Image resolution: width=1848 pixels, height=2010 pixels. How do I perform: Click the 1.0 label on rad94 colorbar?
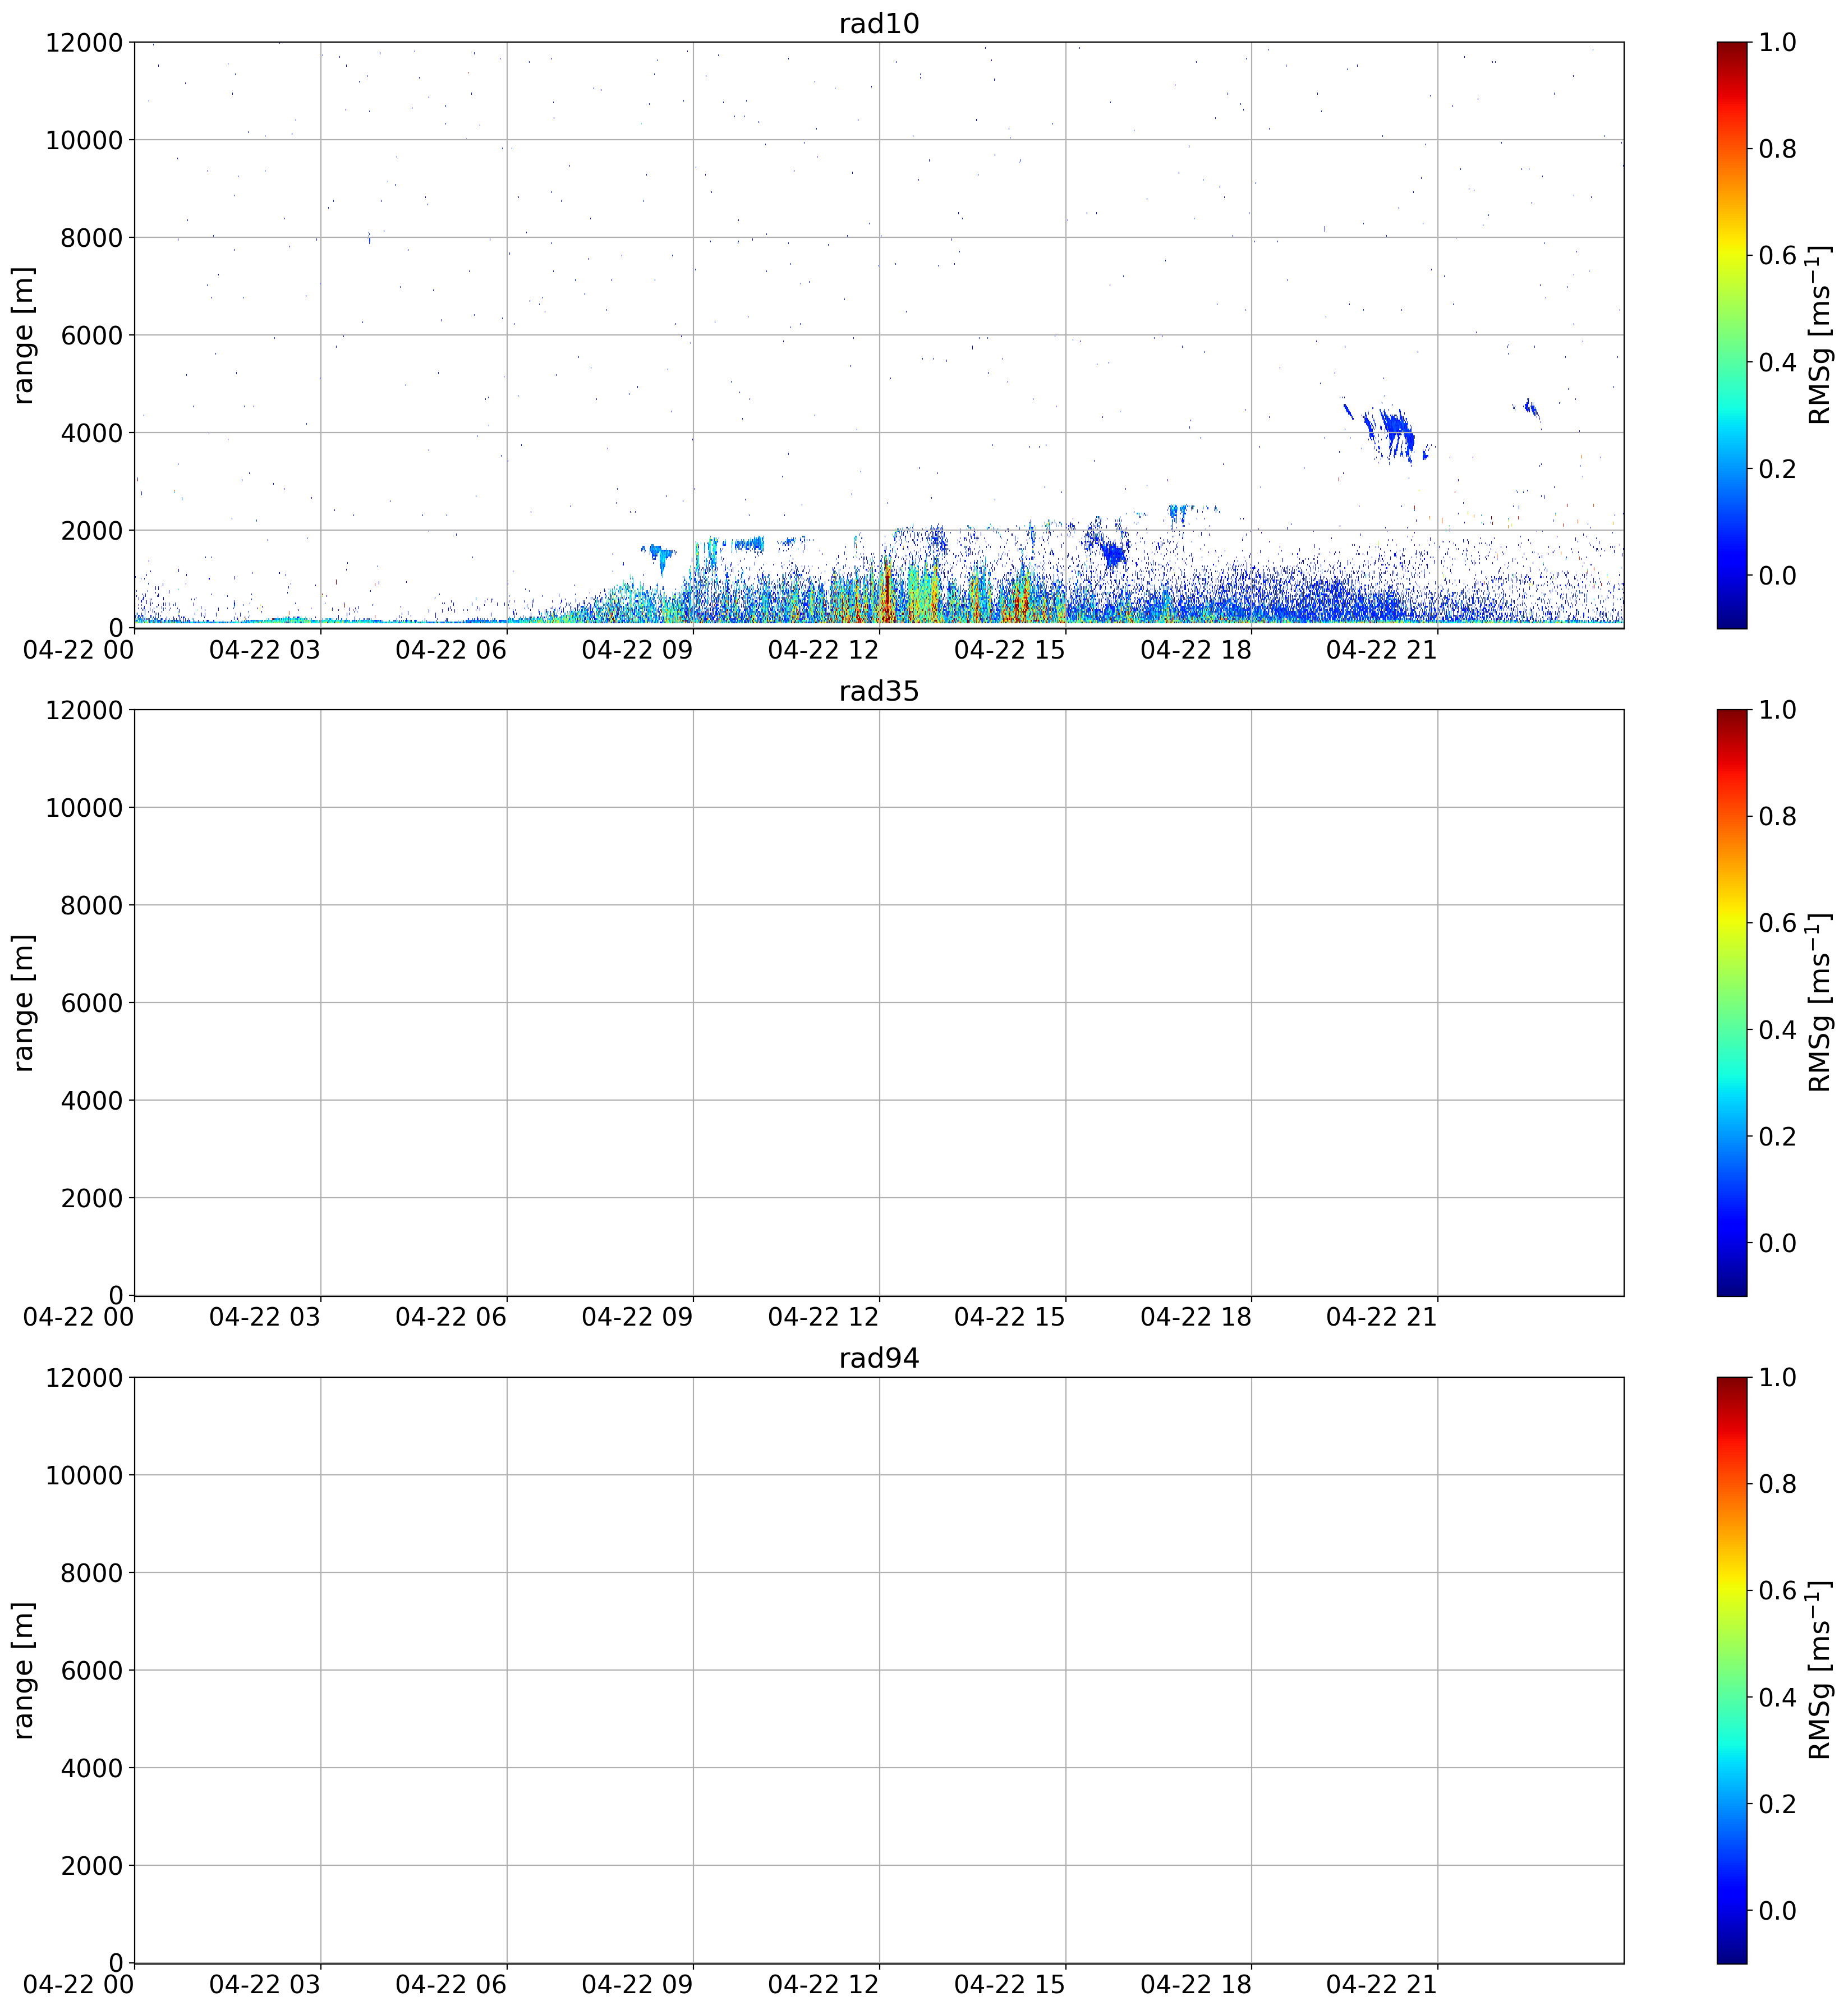tap(1778, 1377)
